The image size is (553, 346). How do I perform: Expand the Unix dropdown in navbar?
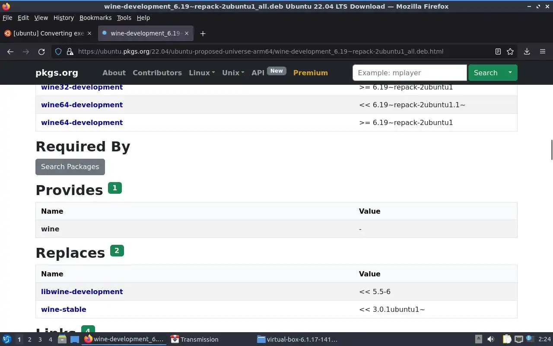(x=233, y=73)
